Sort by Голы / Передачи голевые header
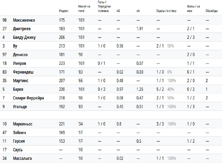 (x=104, y=6)
